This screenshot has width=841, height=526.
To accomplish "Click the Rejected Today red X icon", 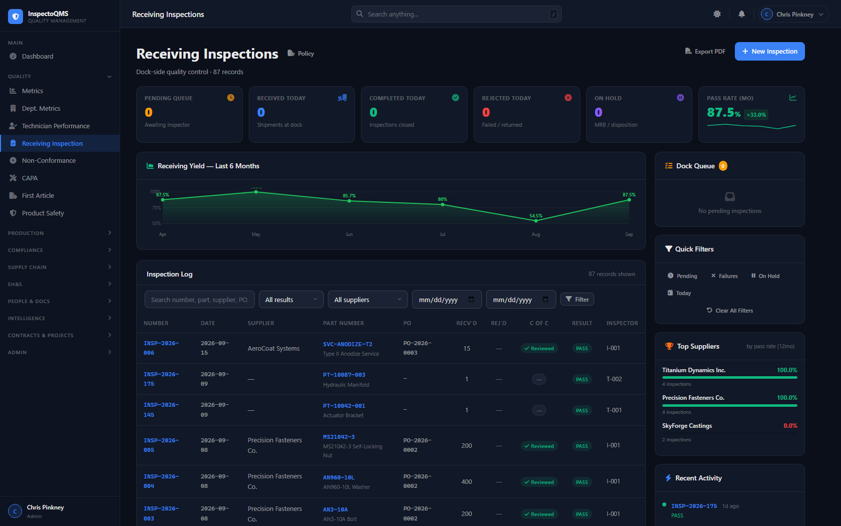I will point(568,98).
